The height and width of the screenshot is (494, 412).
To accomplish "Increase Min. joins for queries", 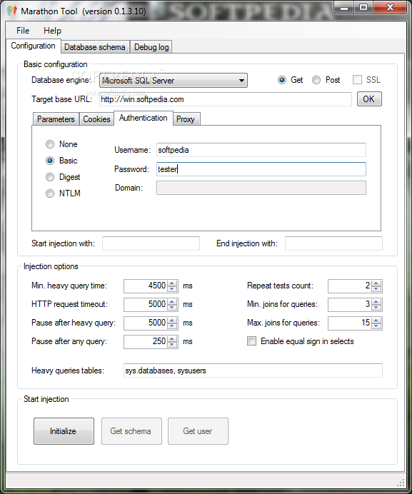I will pos(376,301).
